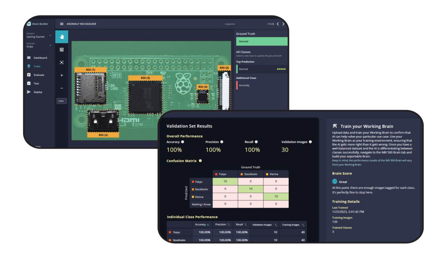Click the info icon next to Validation Images

pos(310,142)
